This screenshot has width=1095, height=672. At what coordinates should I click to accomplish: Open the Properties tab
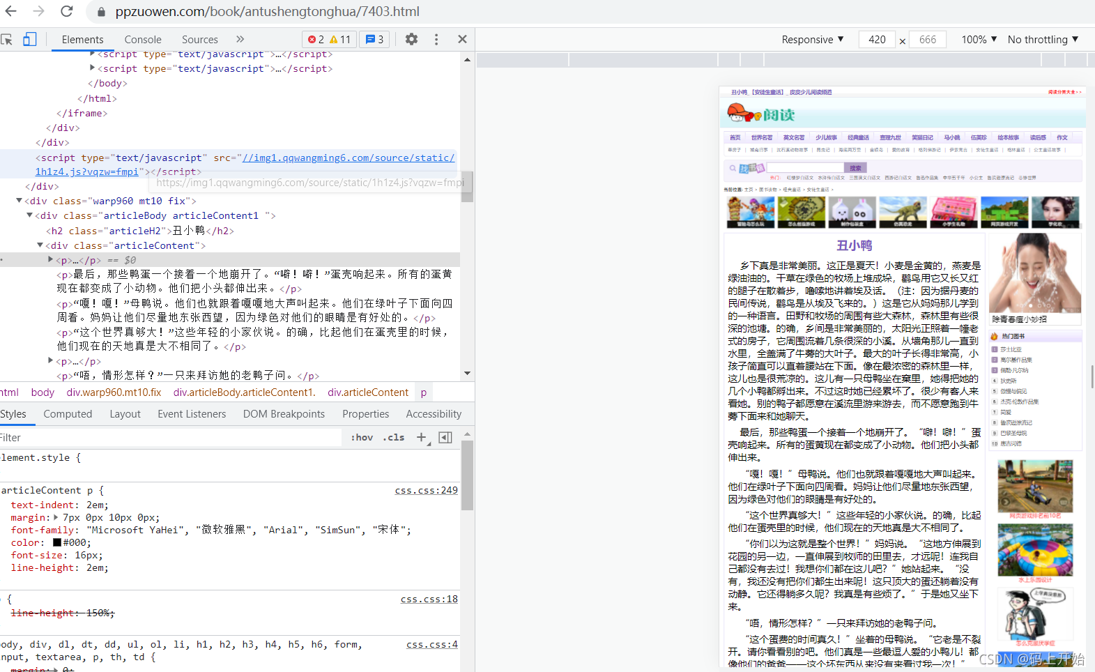pos(365,414)
